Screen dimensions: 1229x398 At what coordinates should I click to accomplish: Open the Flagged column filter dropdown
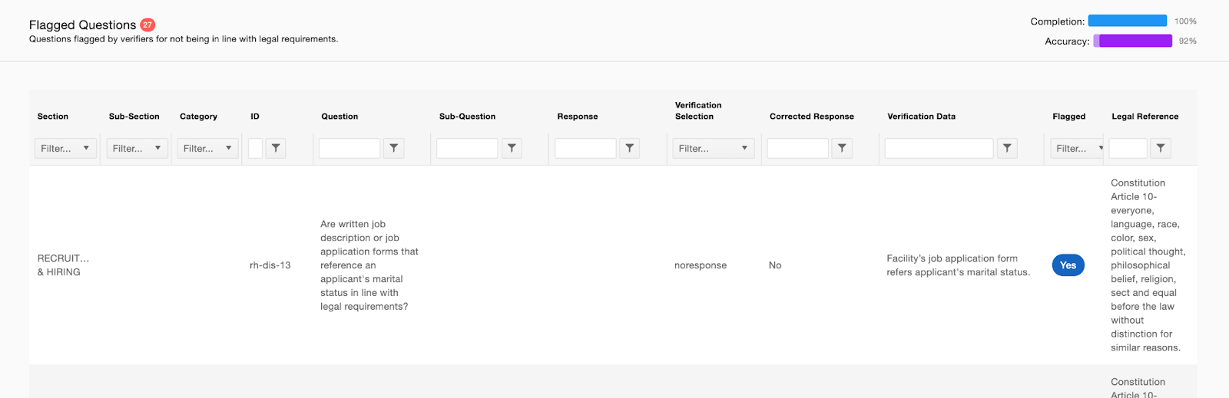click(x=1077, y=148)
